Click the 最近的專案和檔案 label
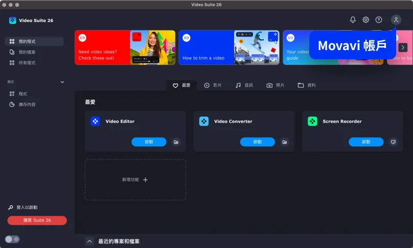 (119, 241)
